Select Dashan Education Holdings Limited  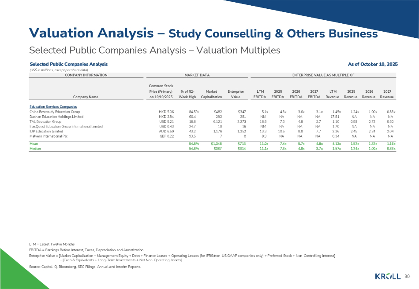point(53,117)
